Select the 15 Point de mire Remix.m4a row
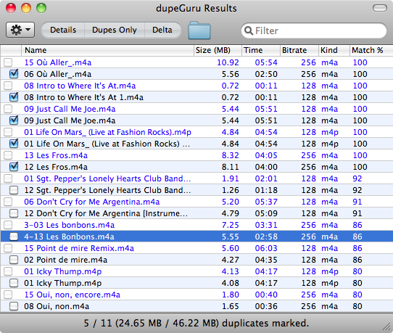Viewport: 393px width, 333px height. [196, 248]
